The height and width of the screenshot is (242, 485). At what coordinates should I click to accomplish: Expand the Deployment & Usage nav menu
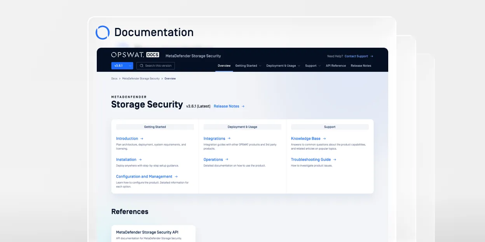pos(283,66)
